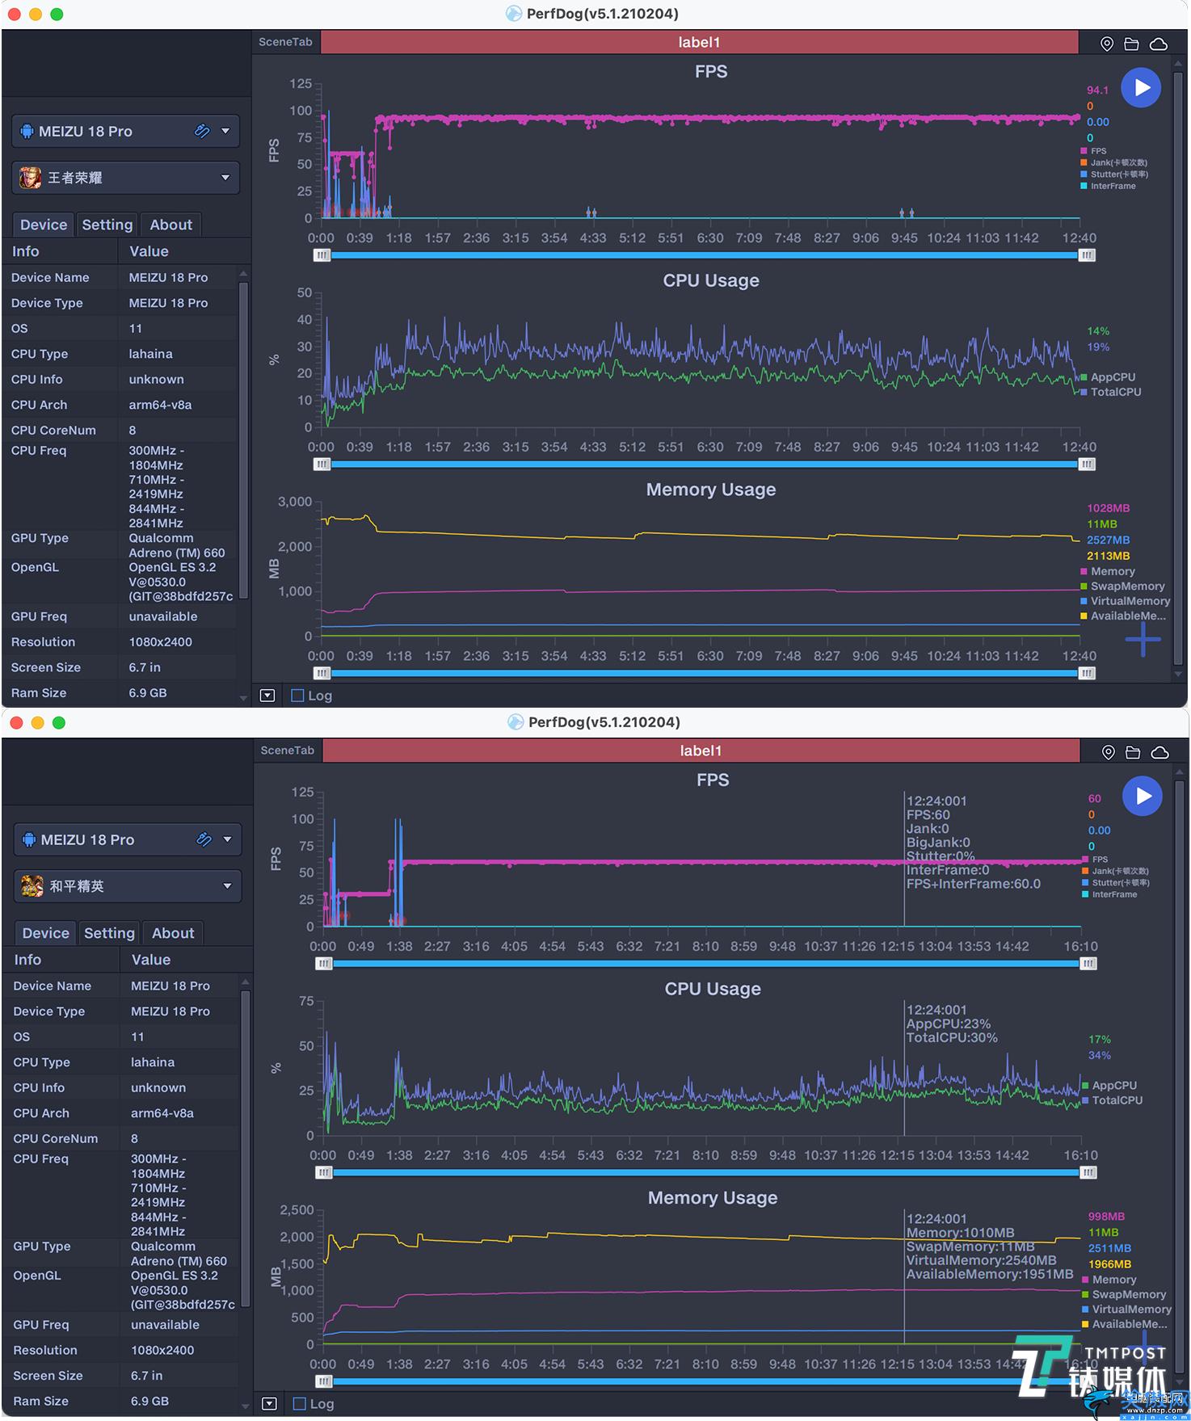This screenshot has height=1421, width=1191.
Task: Click the CPU Usage chart left range handle, top window
Action: pos(322,465)
